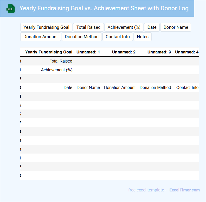
Task: Select the Donation Method table cell
Action: pyautogui.click(x=155, y=87)
